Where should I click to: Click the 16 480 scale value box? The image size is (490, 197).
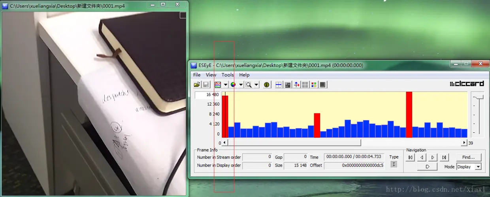pos(207,95)
